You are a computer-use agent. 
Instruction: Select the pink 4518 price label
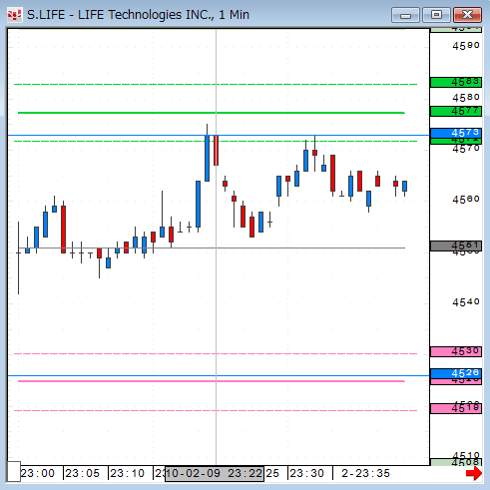click(456, 408)
